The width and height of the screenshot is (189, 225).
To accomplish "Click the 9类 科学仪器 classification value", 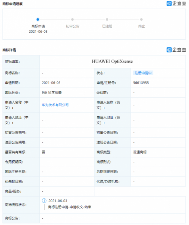I will point(52,92).
